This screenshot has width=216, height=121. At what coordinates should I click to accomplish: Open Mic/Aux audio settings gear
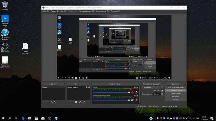(136, 92)
